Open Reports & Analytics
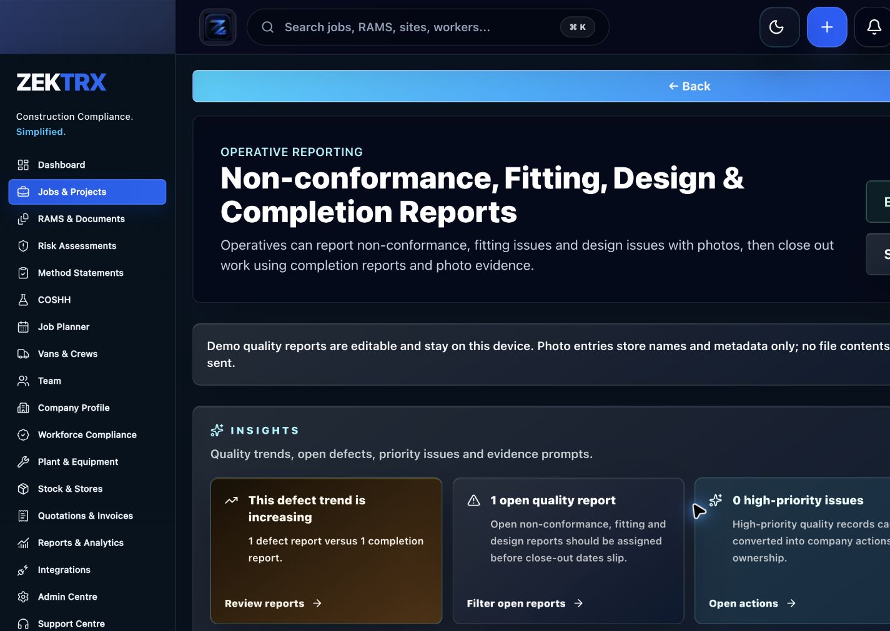This screenshot has height=631, width=890. pyautogui.click(x=87, y=543)
